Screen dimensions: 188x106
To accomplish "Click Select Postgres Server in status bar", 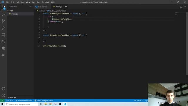I will (x=44, y=101).
